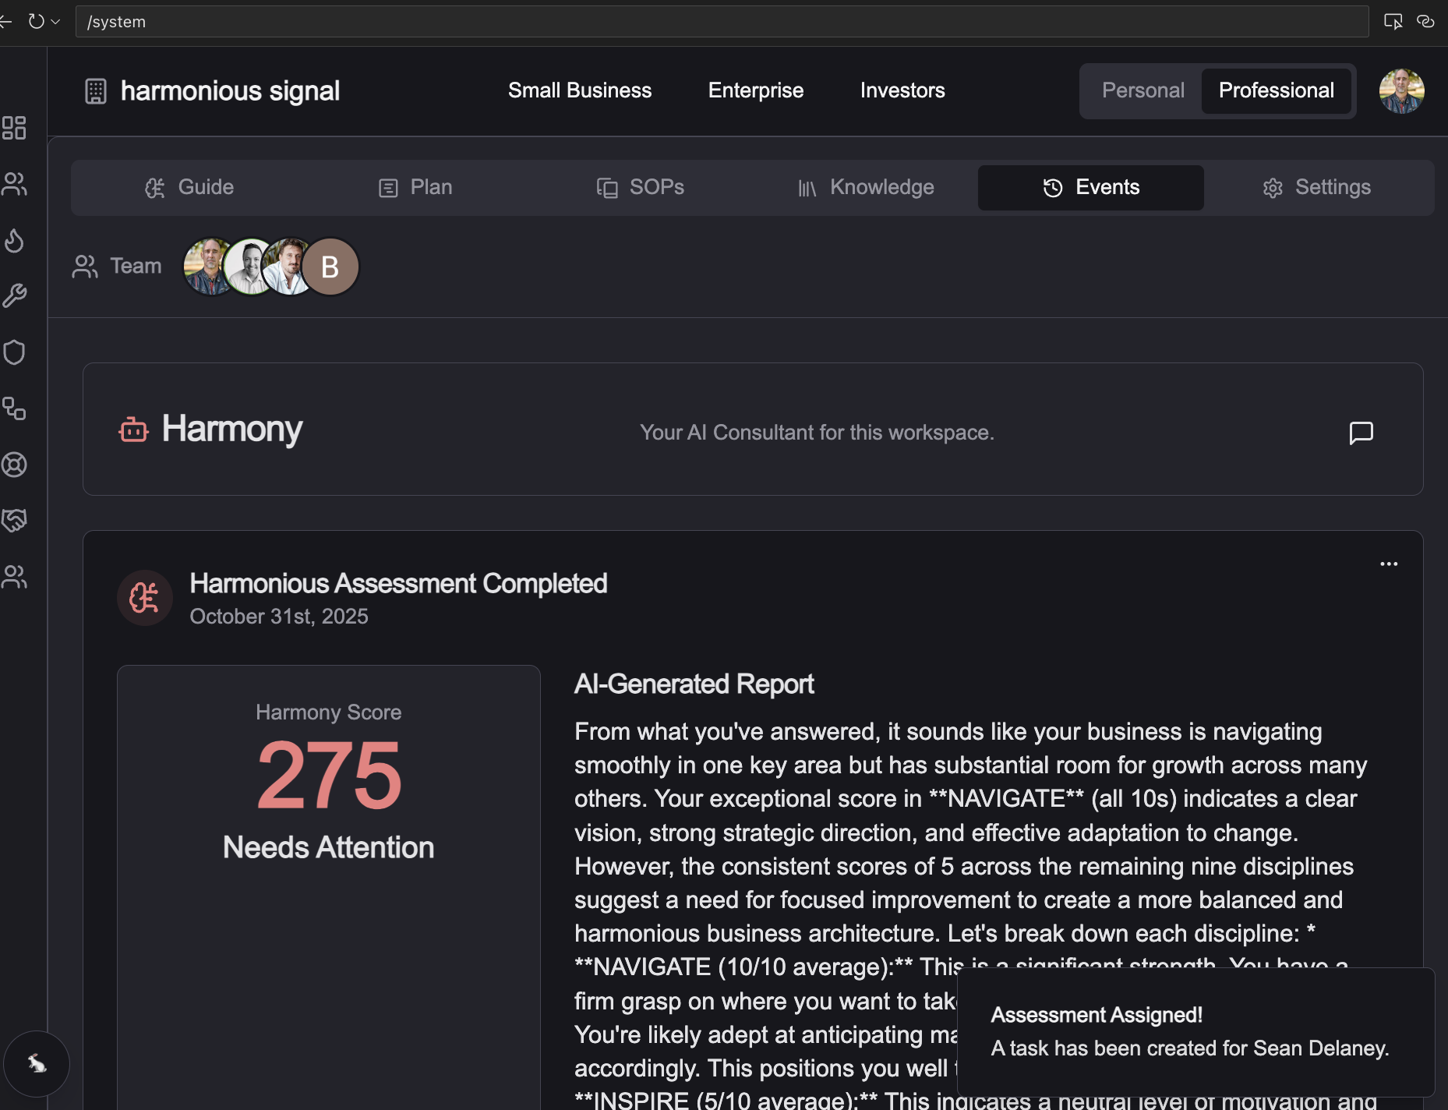
Task: Switch workspace to Personal mode
Action: click(1143, 90)
